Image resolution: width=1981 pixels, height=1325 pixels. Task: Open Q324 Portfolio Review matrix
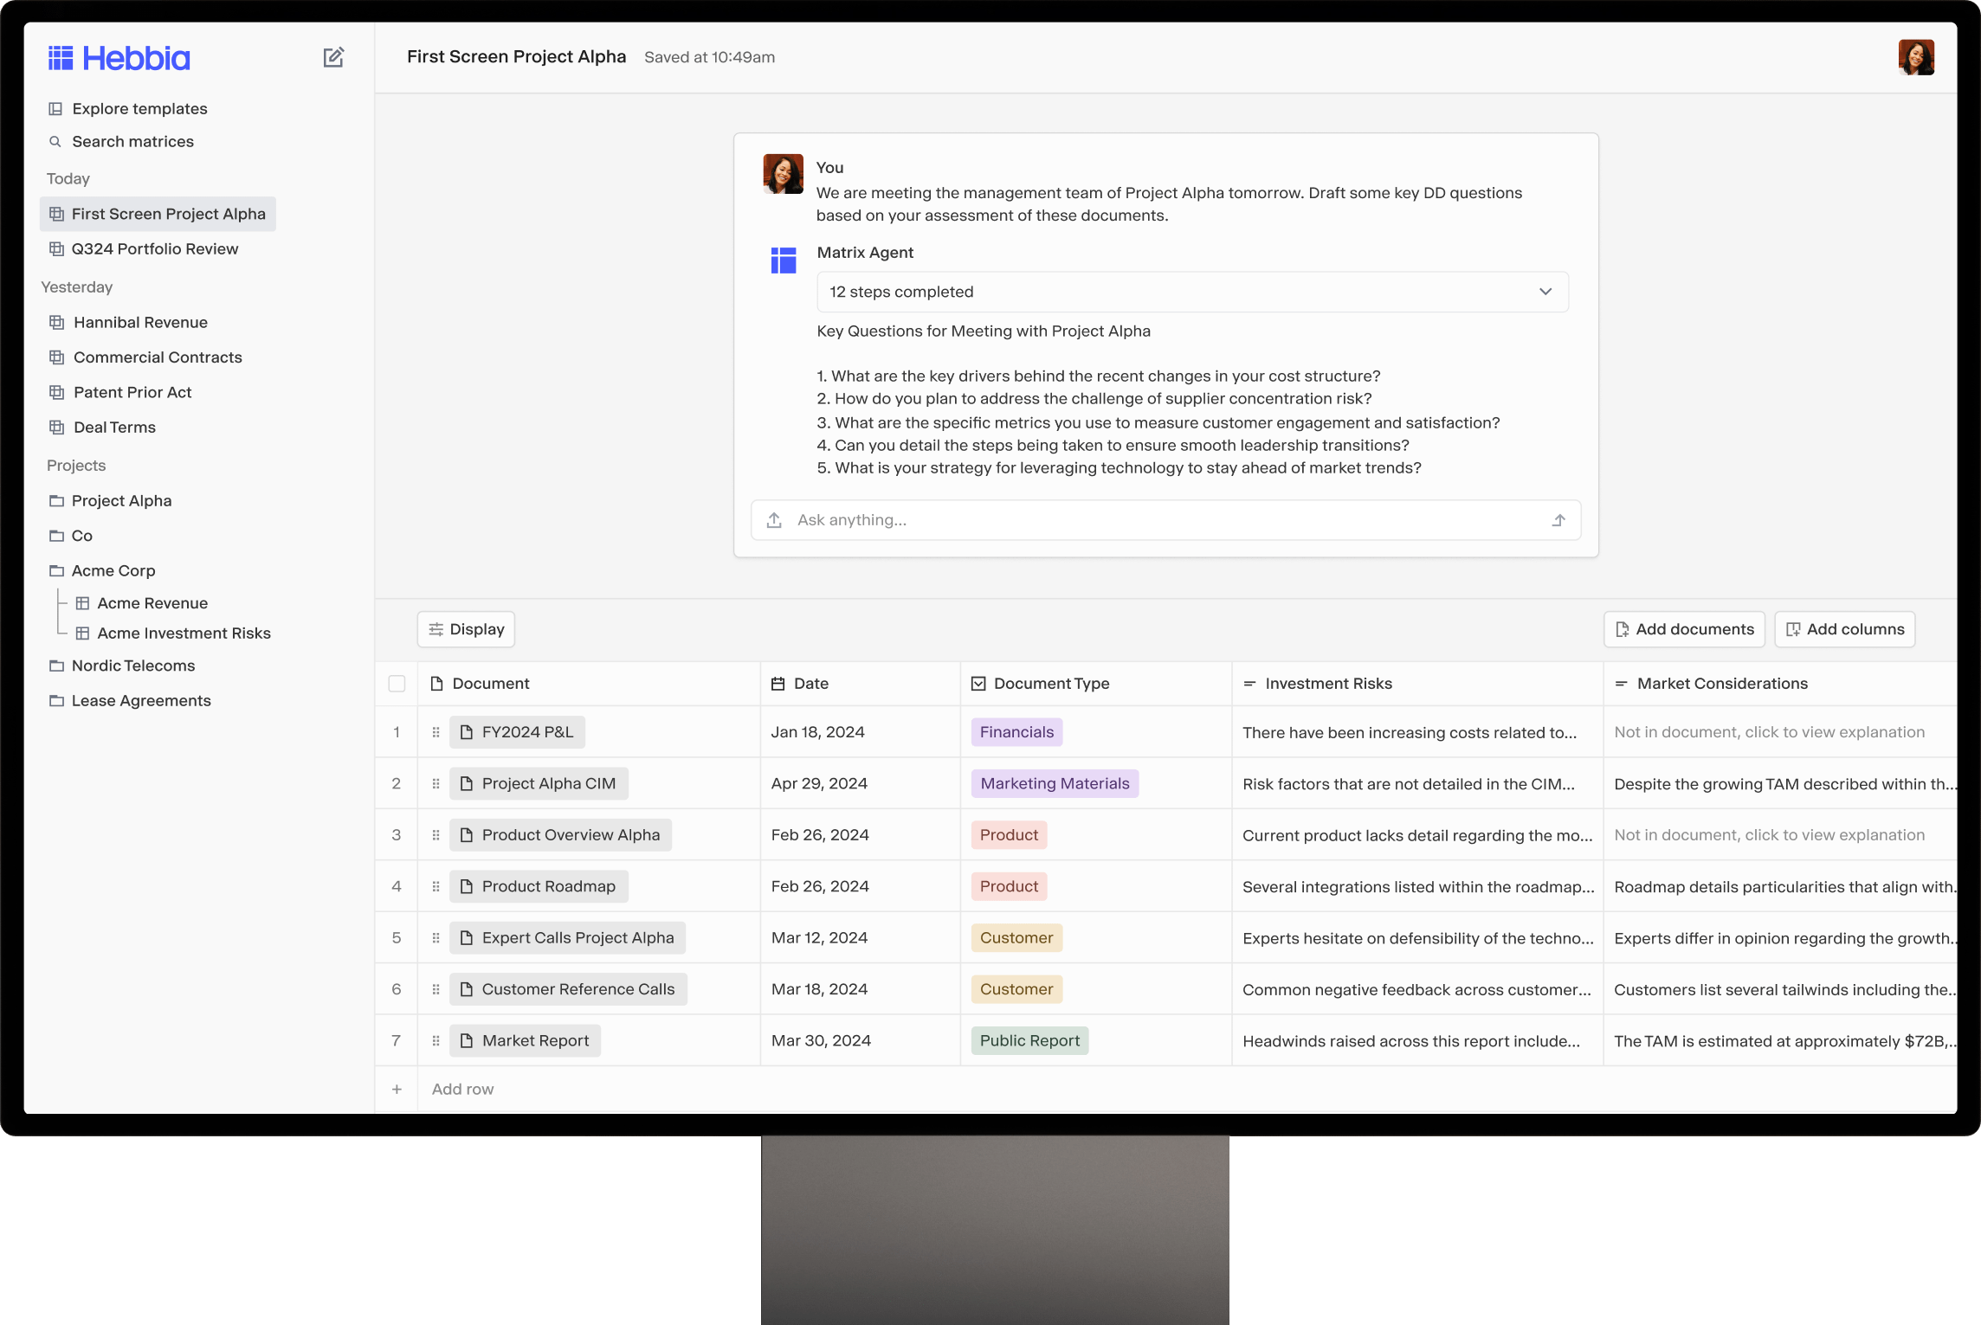click(x=145, y=249)
